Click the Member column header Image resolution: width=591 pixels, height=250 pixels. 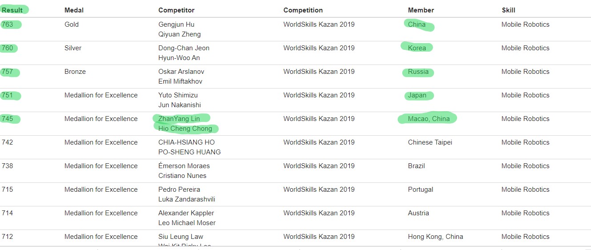pyautogui.click(x=421, y=10)
